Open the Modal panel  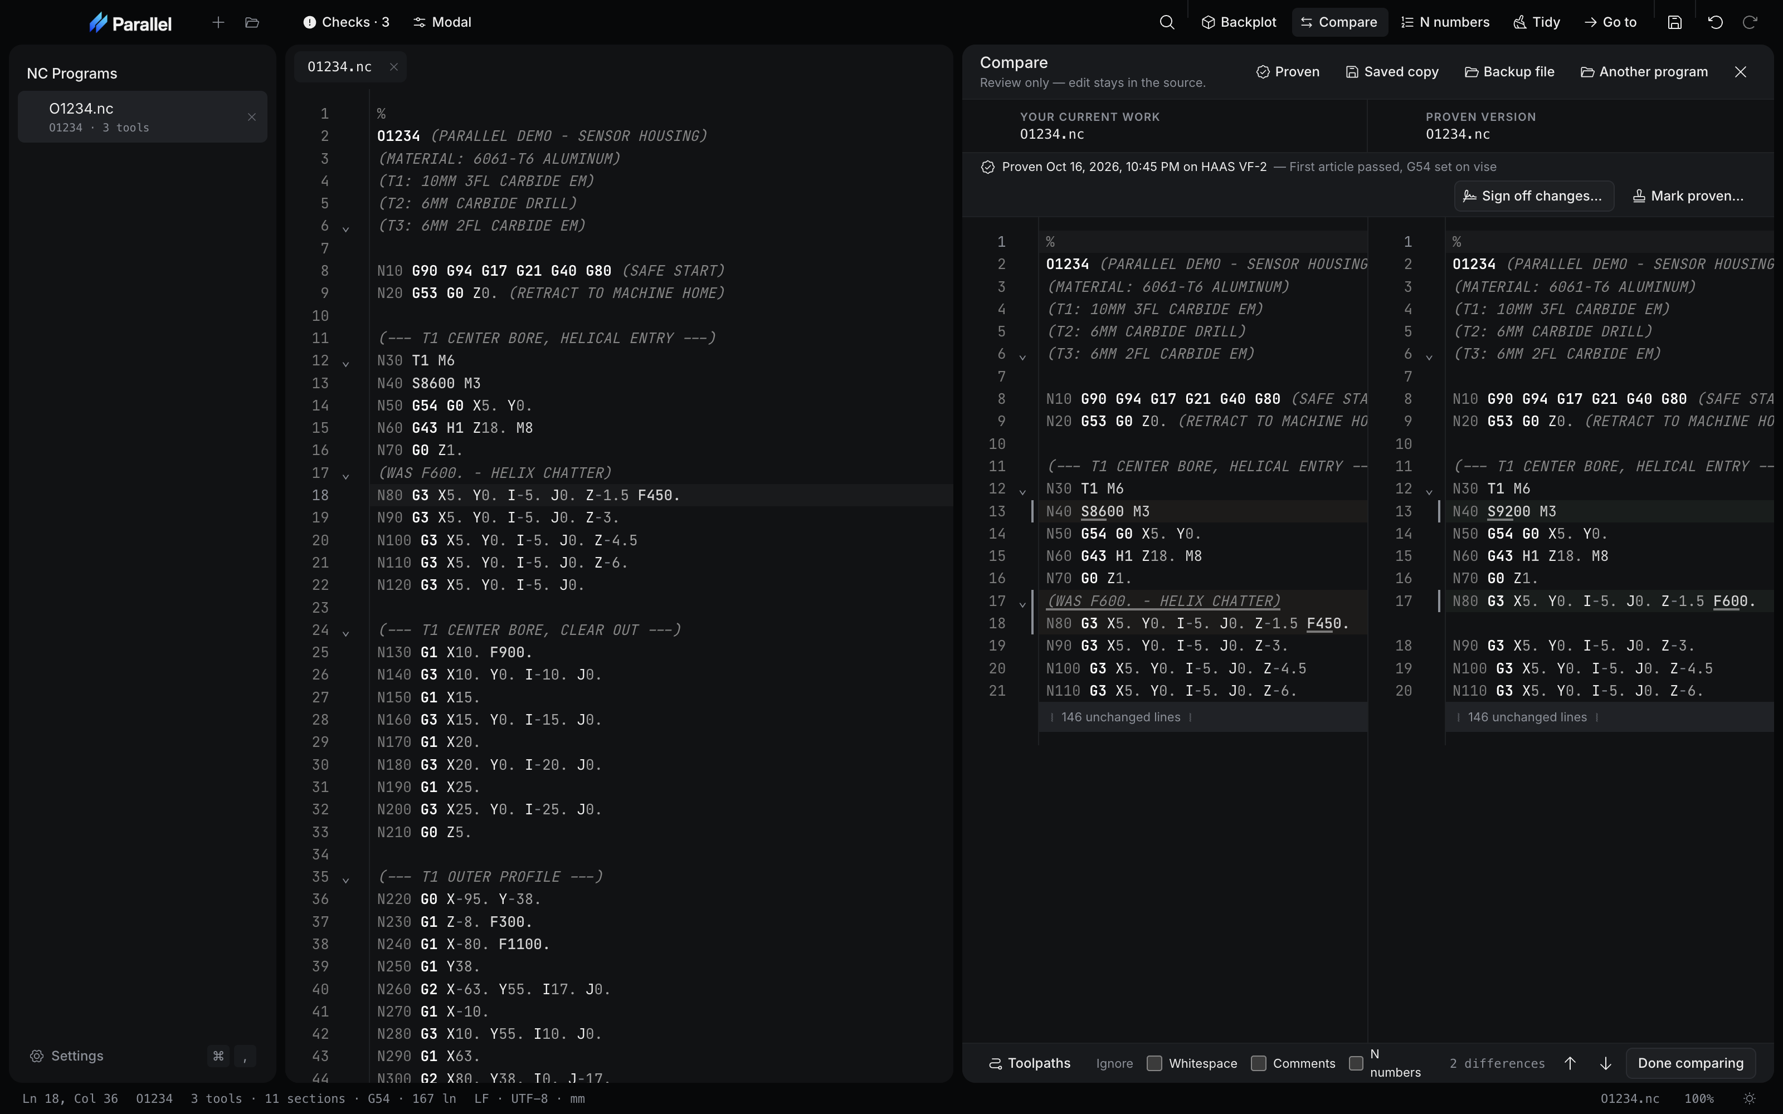(442, 22)
